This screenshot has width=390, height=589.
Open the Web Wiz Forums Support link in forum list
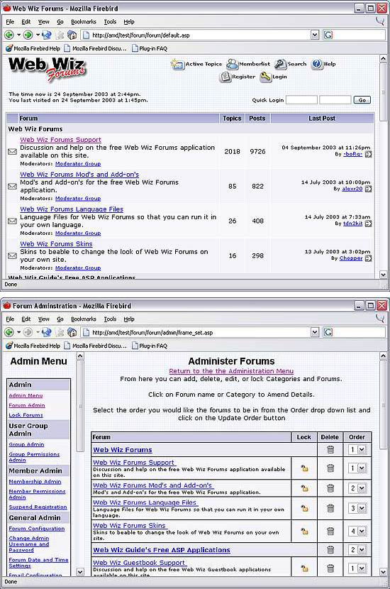click(x=60, y=140)
